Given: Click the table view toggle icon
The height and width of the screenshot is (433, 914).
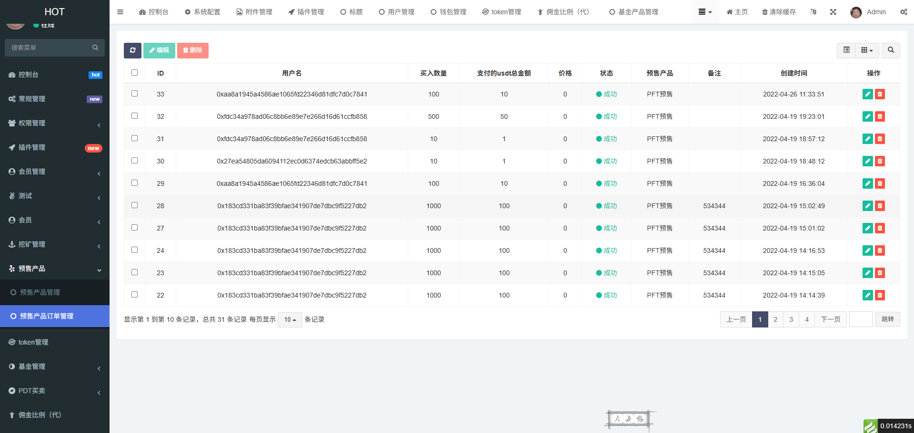Looking at the screenshot, I should [846, 50].
